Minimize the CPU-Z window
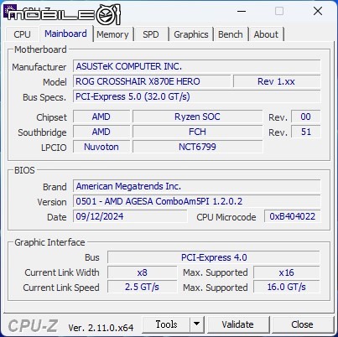Image resolution: width=338 pixels, height=337 pixels. coord(242,12)
